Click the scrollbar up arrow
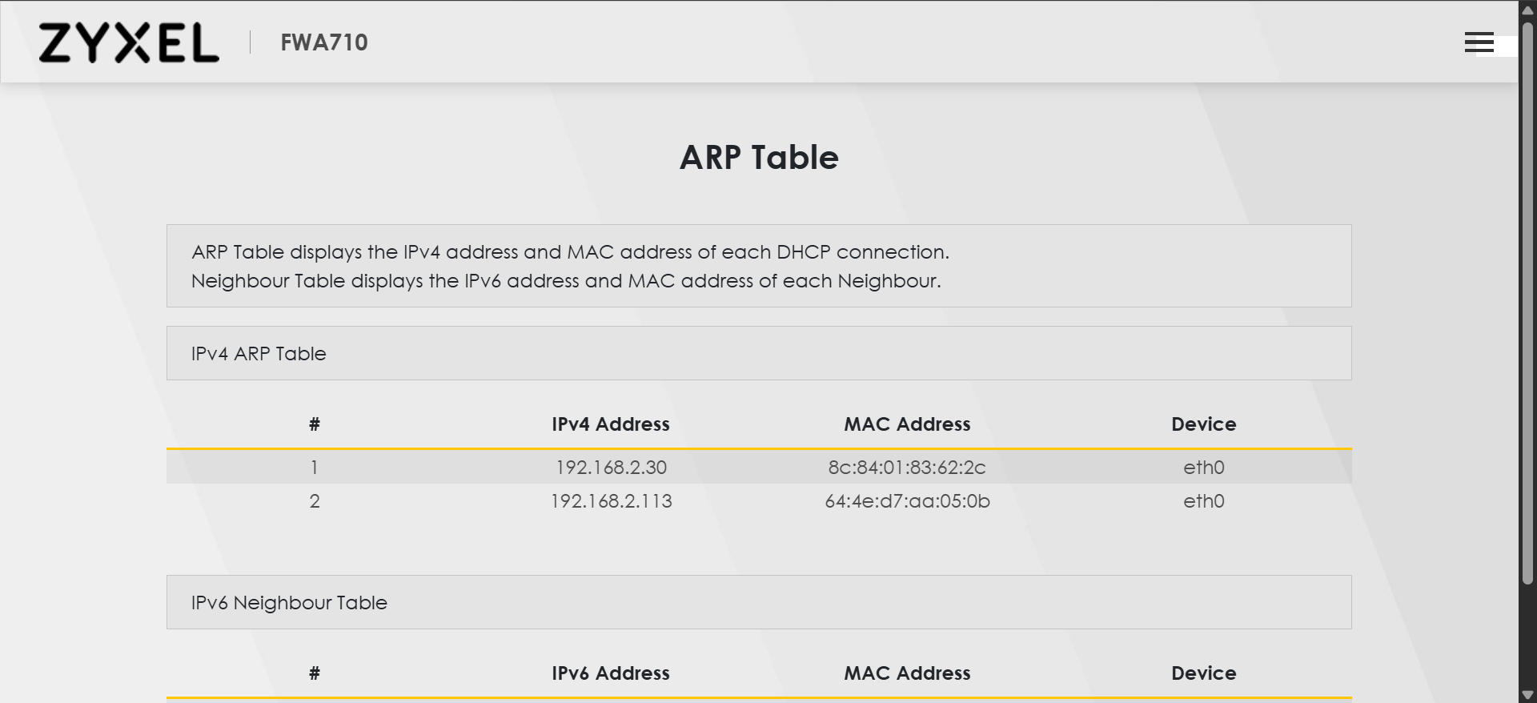This screenshot has height=703, width=1537. coord(1527,10)
